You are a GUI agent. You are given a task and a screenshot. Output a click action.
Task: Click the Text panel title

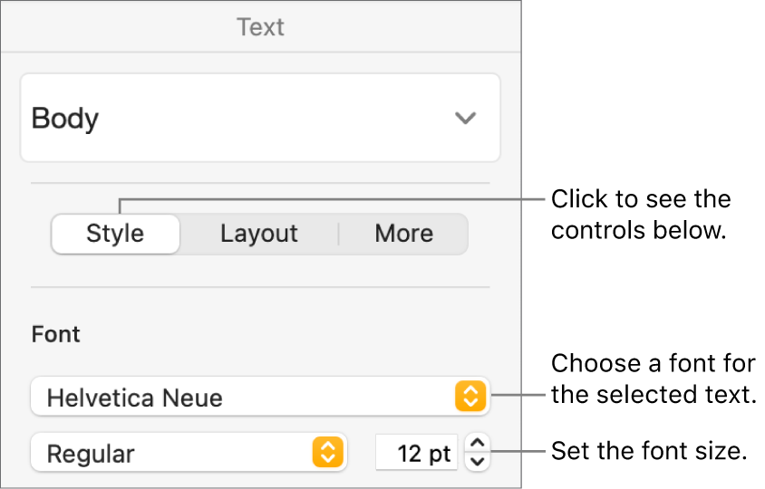click(260, 27)
